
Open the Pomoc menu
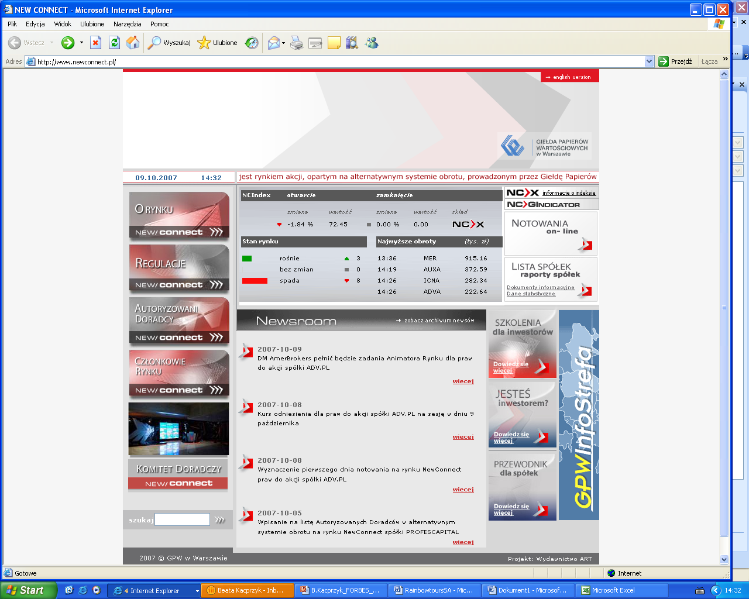(159, 24)
